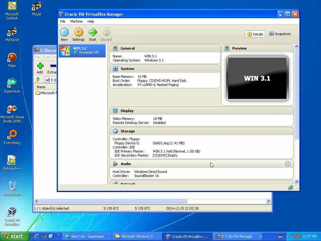321x241 pixels.
Task: Click the Remote Desktop Server Disabled value
Action: 159,123
